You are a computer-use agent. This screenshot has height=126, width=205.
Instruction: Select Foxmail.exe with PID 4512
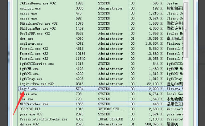(x=101, y=48)
